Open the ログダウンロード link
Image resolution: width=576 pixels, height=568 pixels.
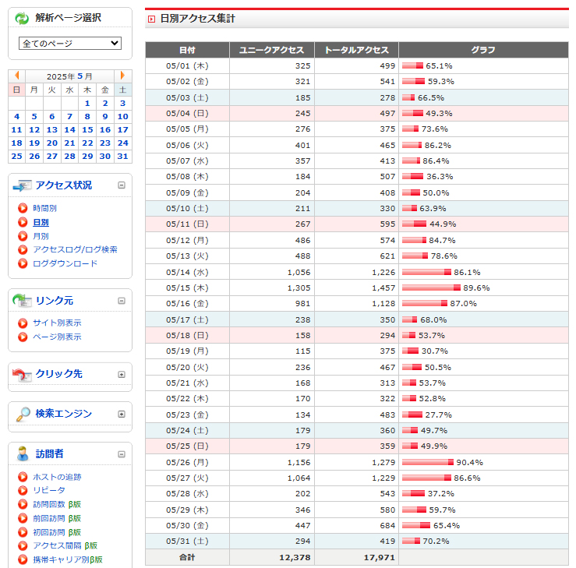[x=65, y=263]
